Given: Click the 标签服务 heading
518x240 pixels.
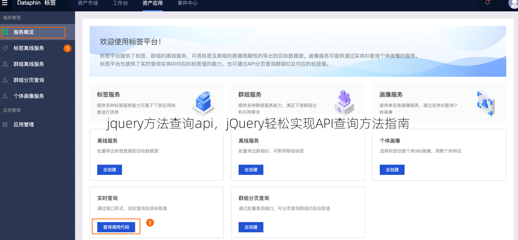Looking at the screenshot, I should [109, 95].
